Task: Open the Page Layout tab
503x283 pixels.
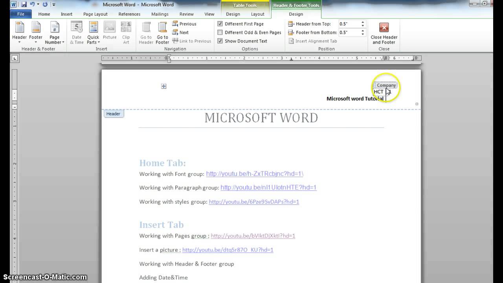Action: tap(95, 14)
